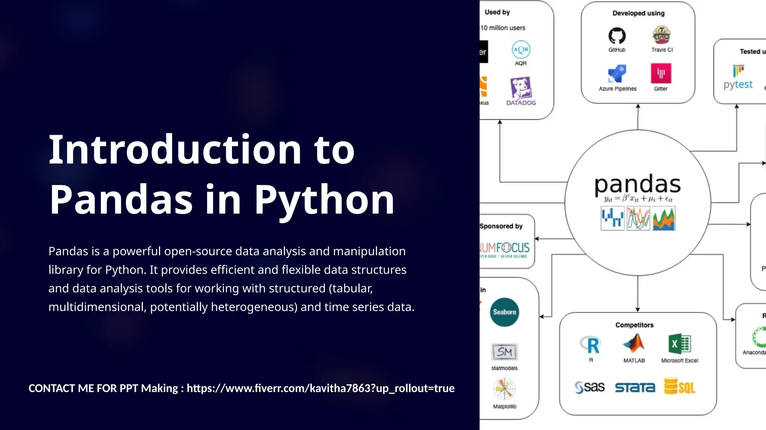Select the yellow SQL database icon
Screen dimensions: 766x430
point(679,386)
